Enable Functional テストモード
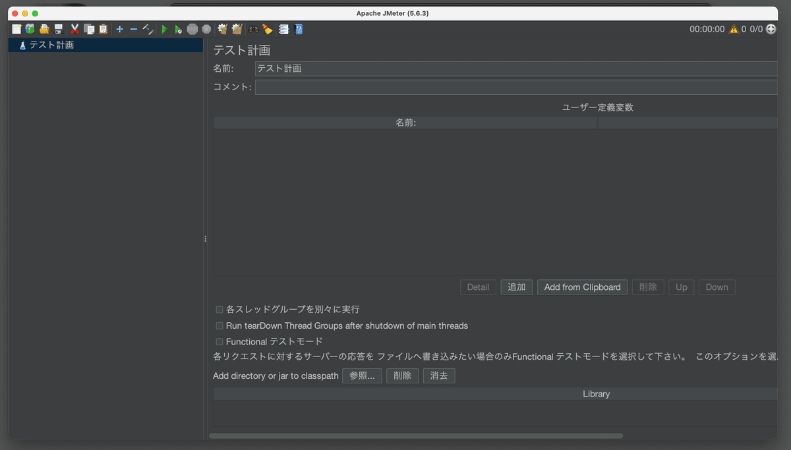The width and height of the screenshot is (791, 450). (219, 341)
